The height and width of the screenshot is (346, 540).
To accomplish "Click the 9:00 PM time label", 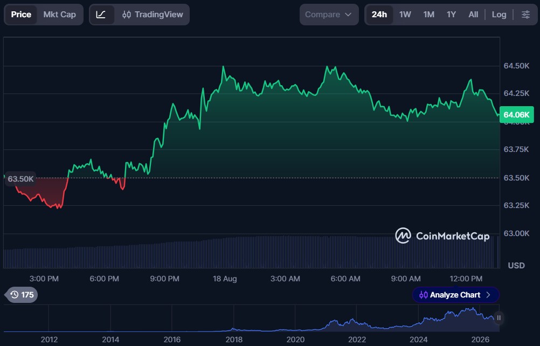I will 164,279.
